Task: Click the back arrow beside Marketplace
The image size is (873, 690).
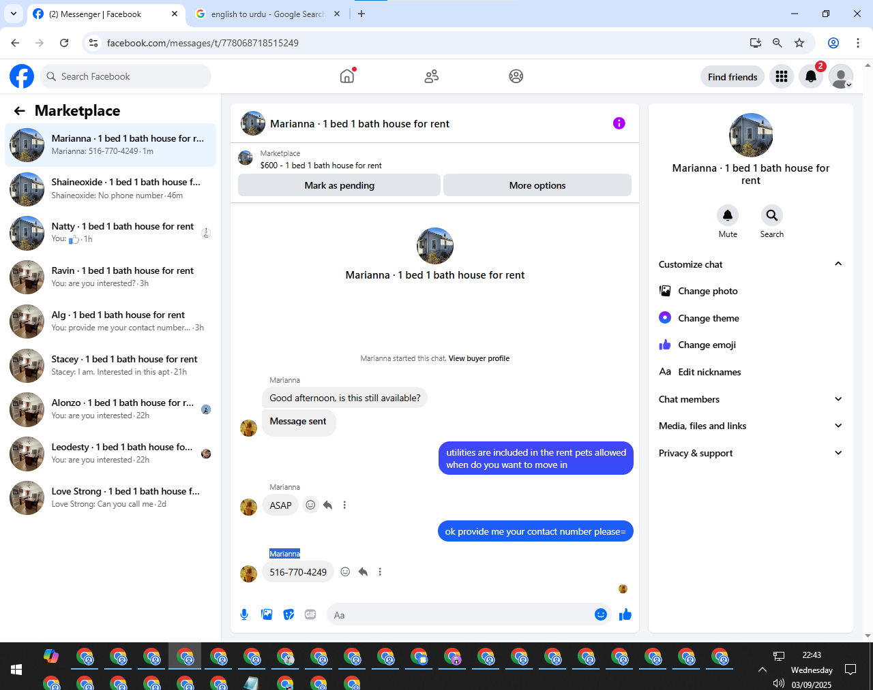Action: coord(20,110)
